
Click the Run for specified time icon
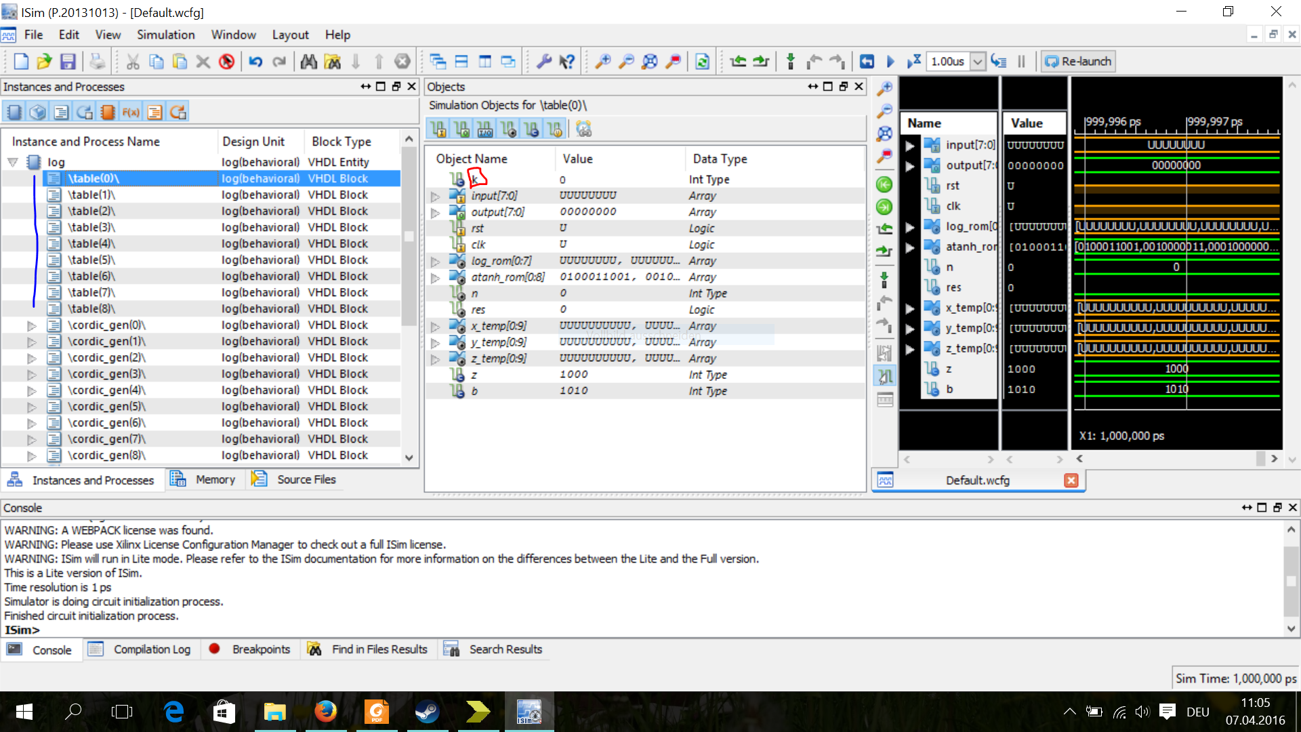[913, 62]
